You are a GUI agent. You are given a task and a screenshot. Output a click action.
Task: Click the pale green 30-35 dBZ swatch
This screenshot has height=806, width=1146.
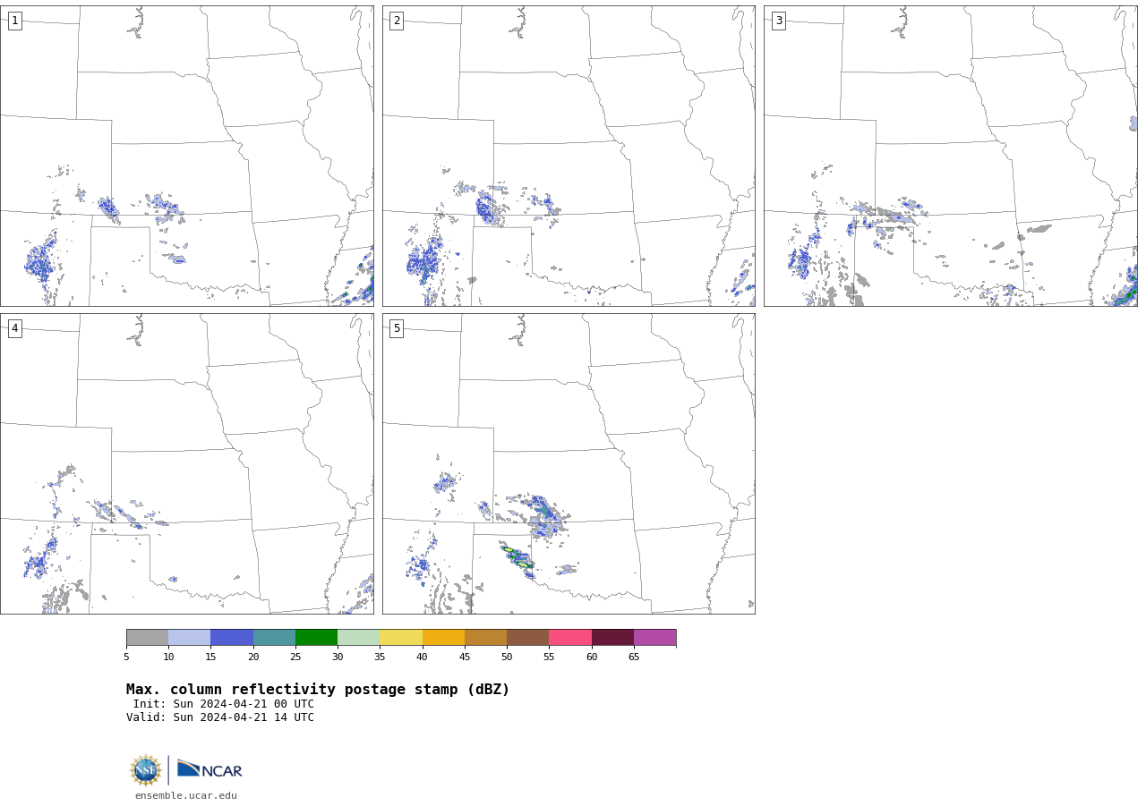tap(358, 637)
